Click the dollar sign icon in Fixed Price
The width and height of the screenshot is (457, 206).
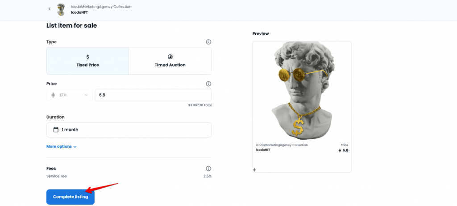[88, 57]
